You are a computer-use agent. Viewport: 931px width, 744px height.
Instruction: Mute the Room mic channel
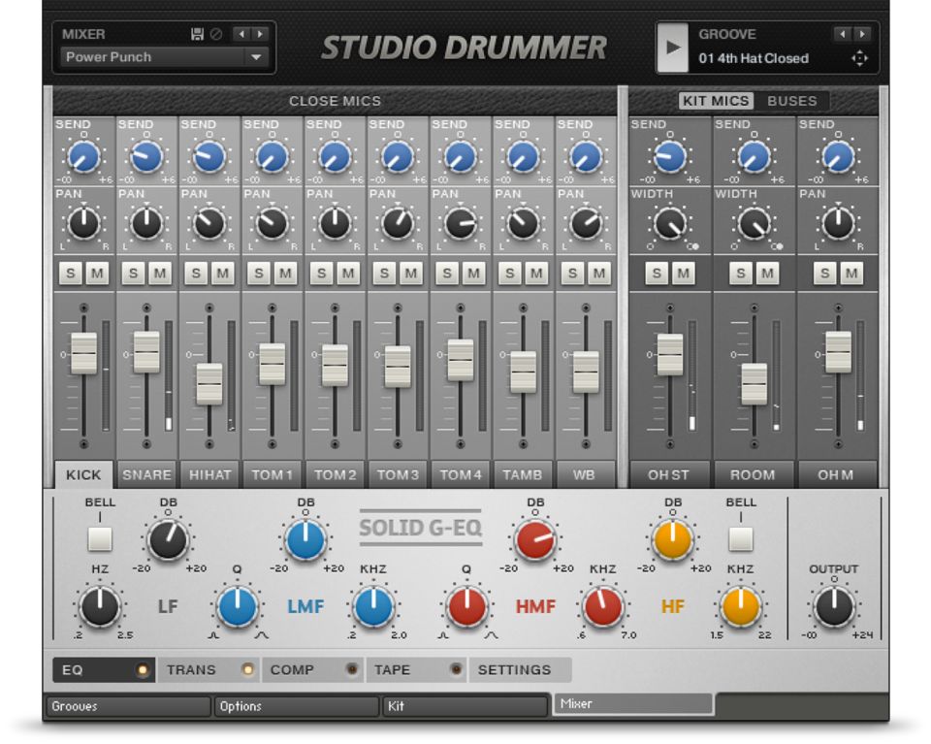(x=767, y=275)
